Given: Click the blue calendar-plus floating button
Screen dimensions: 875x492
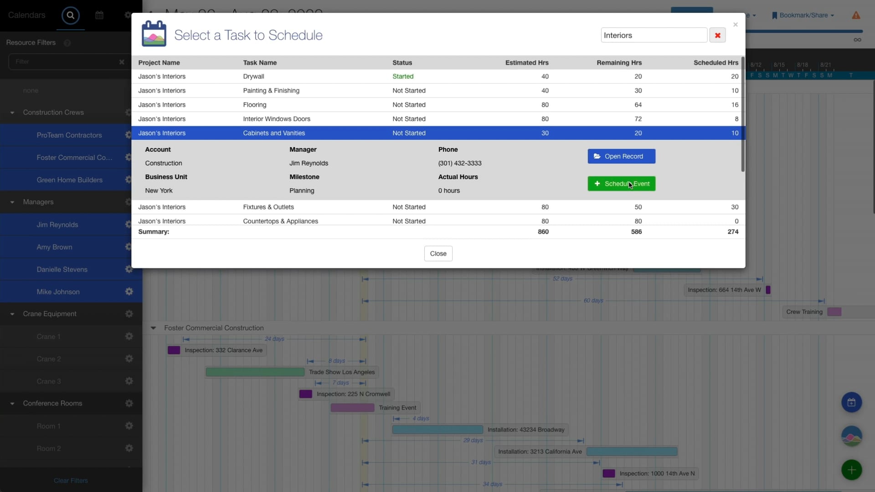Looking at the screenshot, I should tap(851, 403).
